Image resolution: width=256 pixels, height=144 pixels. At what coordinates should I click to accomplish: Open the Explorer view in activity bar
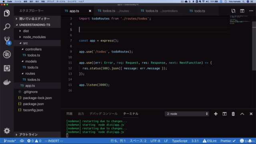[x=7, y=13]
